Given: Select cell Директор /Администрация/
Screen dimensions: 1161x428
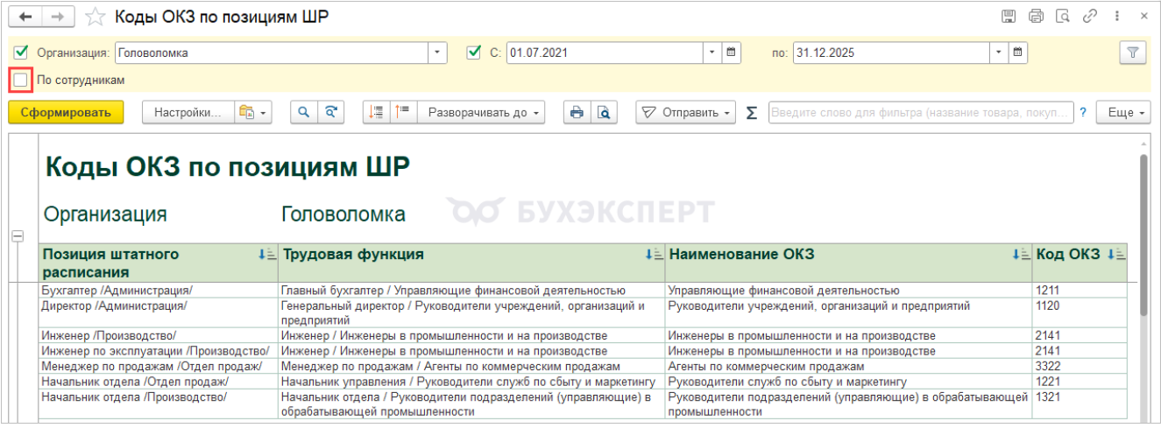Looking at the screenshot, I should (x=159, y=313).
